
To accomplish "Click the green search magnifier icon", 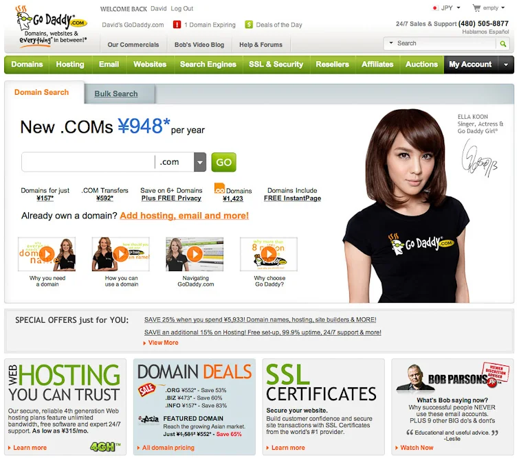I will (x=503, y=44).
